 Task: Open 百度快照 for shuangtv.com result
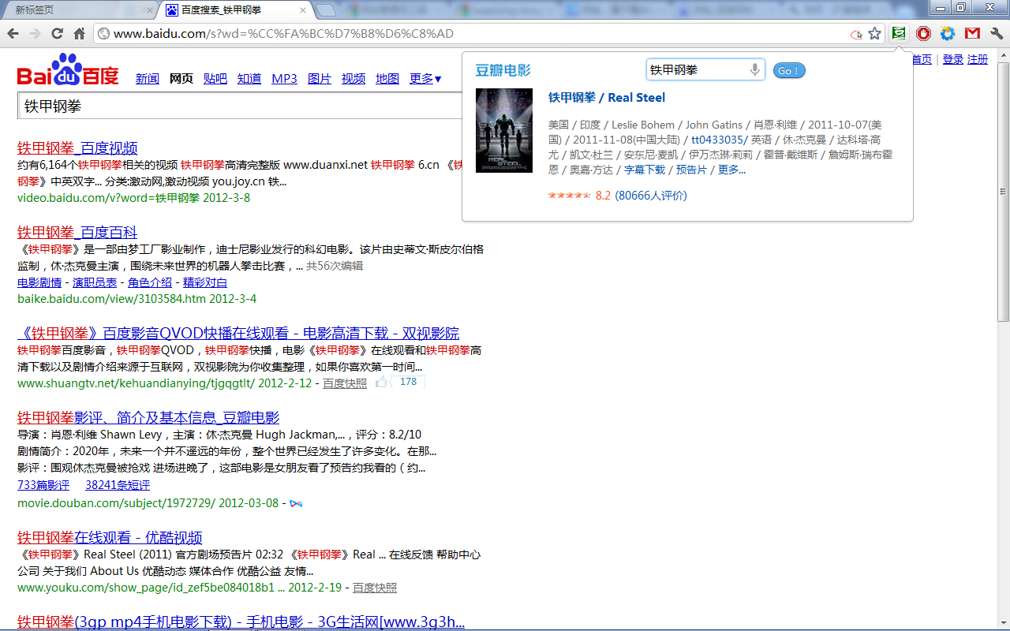[x=345, y=383]
